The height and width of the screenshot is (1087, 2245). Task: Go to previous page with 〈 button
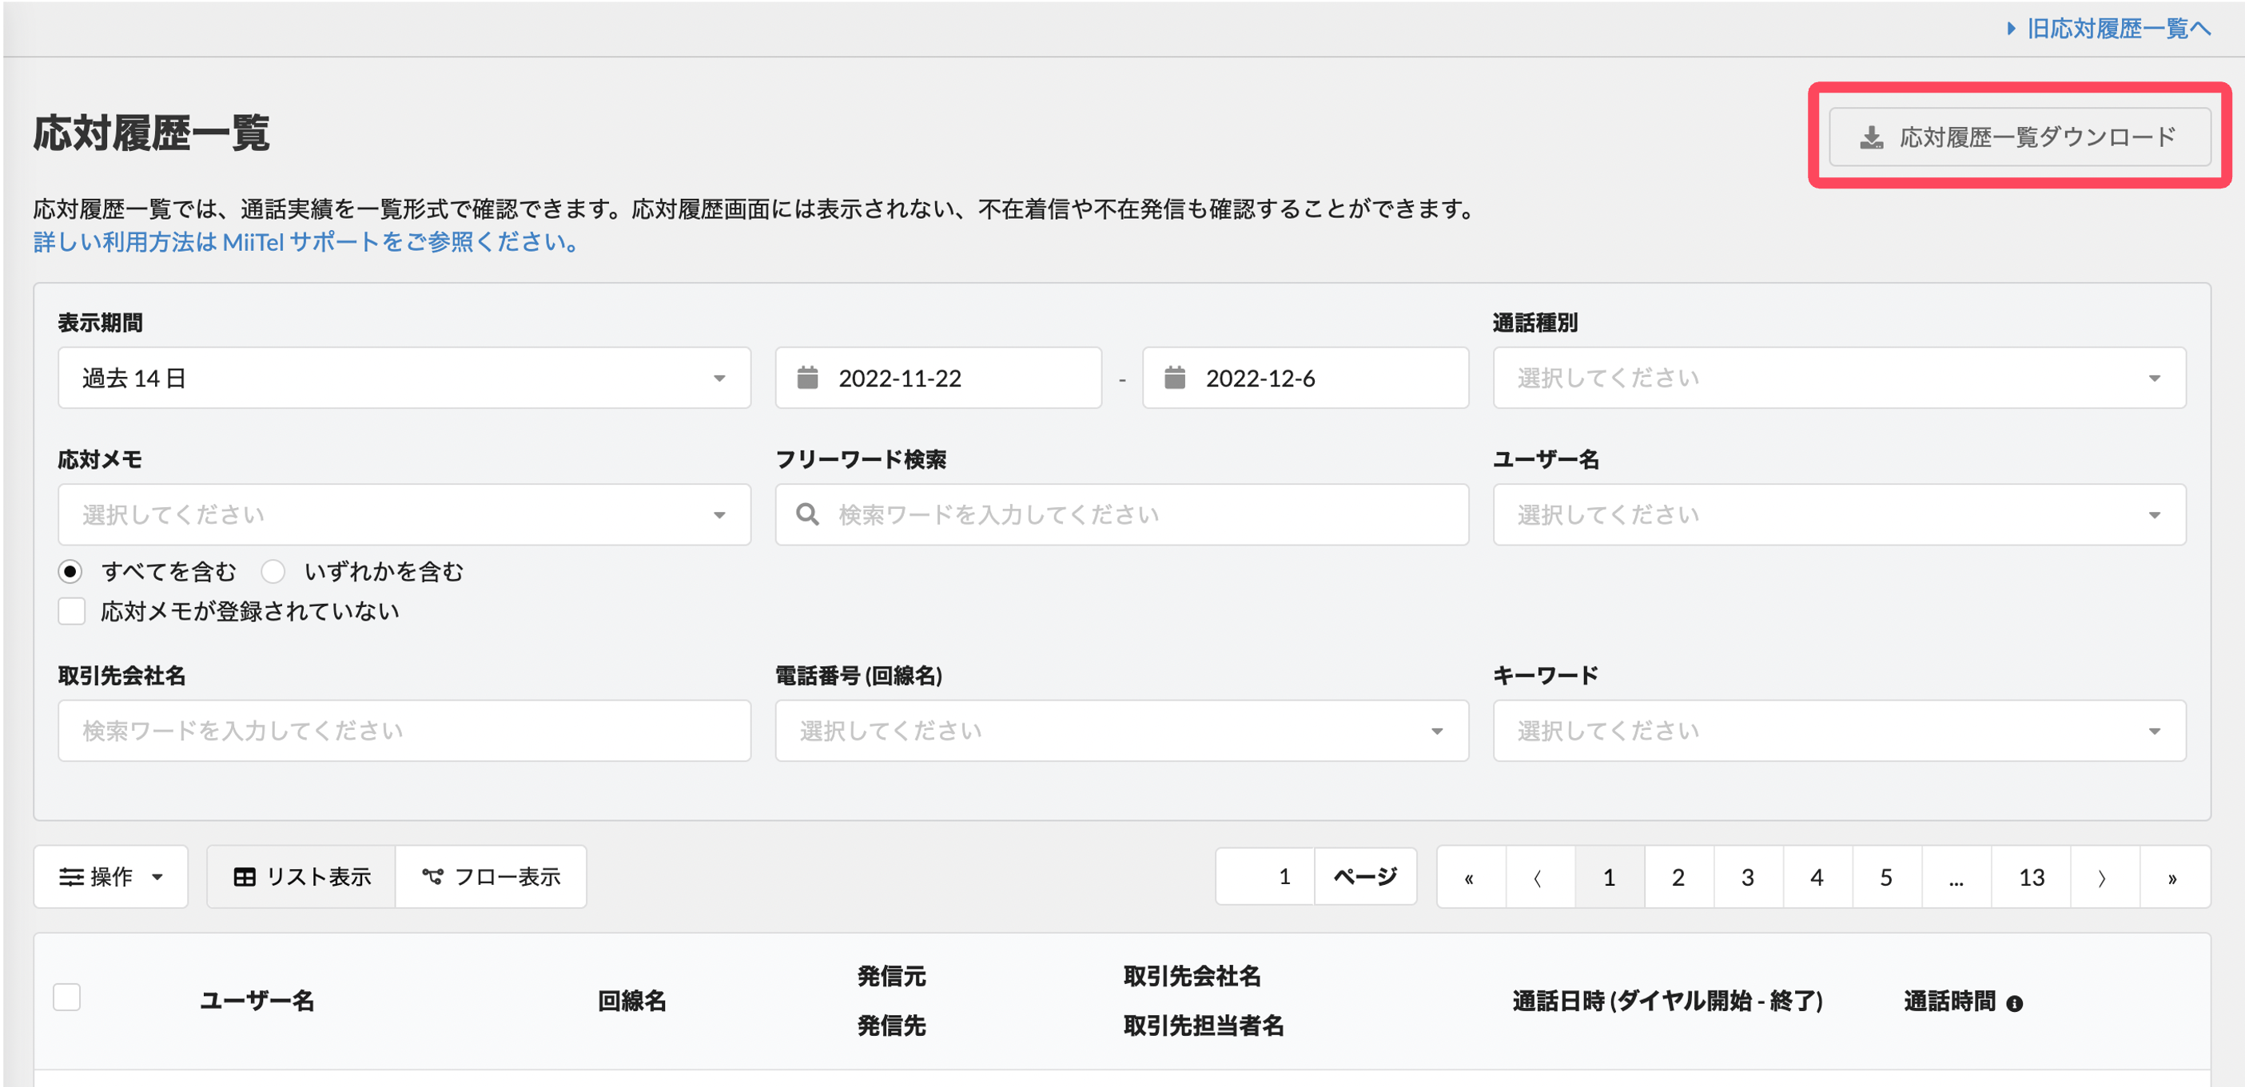[1540, 877]
